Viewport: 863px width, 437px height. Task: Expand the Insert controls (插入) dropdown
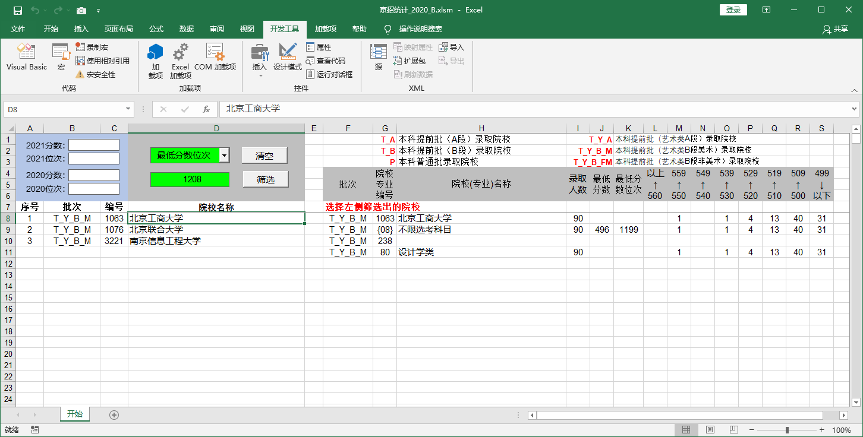tap(260, 61)
